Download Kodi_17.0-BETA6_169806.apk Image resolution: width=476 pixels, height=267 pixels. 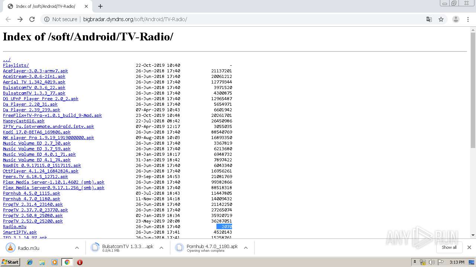click(37, 132)
